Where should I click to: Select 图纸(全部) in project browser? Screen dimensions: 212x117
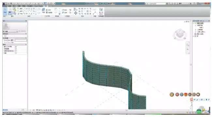point(200,34)
